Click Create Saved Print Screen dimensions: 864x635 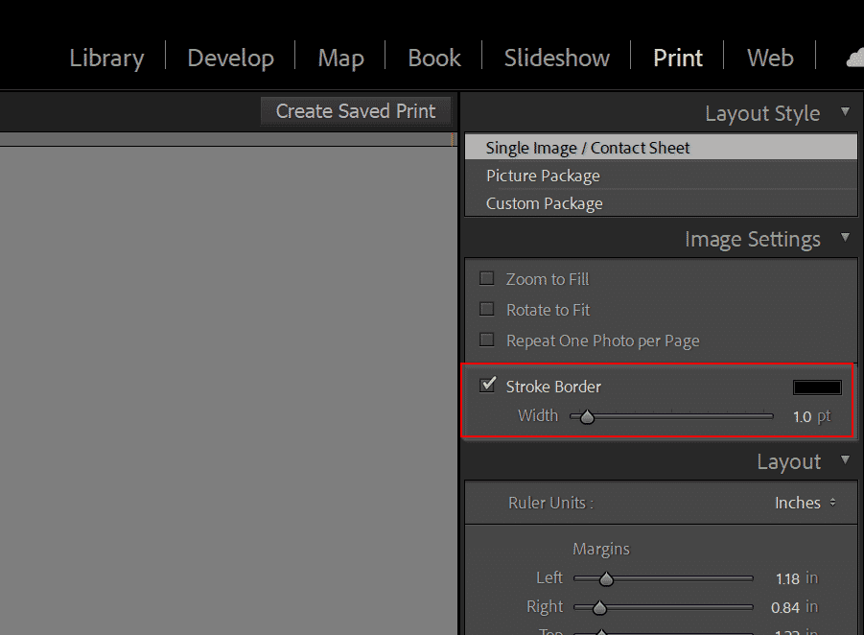tap(356, 110)
